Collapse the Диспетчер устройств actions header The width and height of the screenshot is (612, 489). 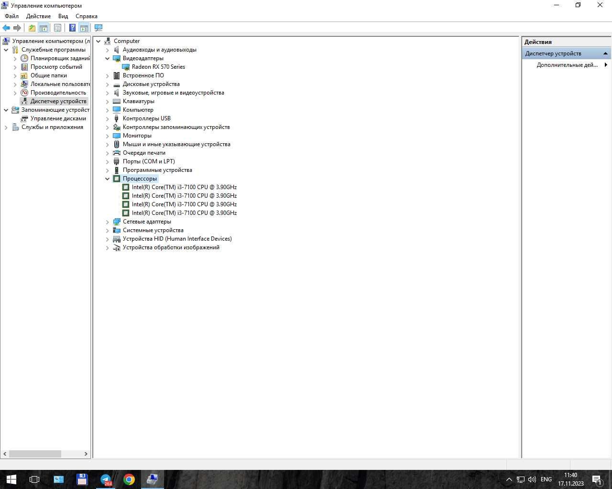click(605, 53)
